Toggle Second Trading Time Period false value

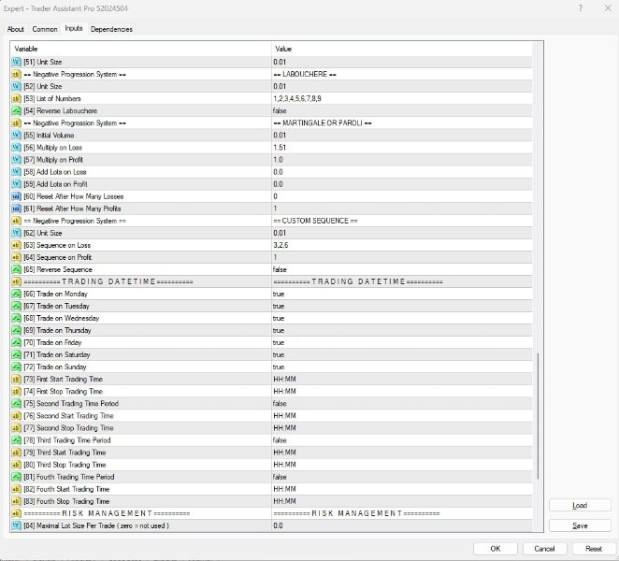click(280, 403)
